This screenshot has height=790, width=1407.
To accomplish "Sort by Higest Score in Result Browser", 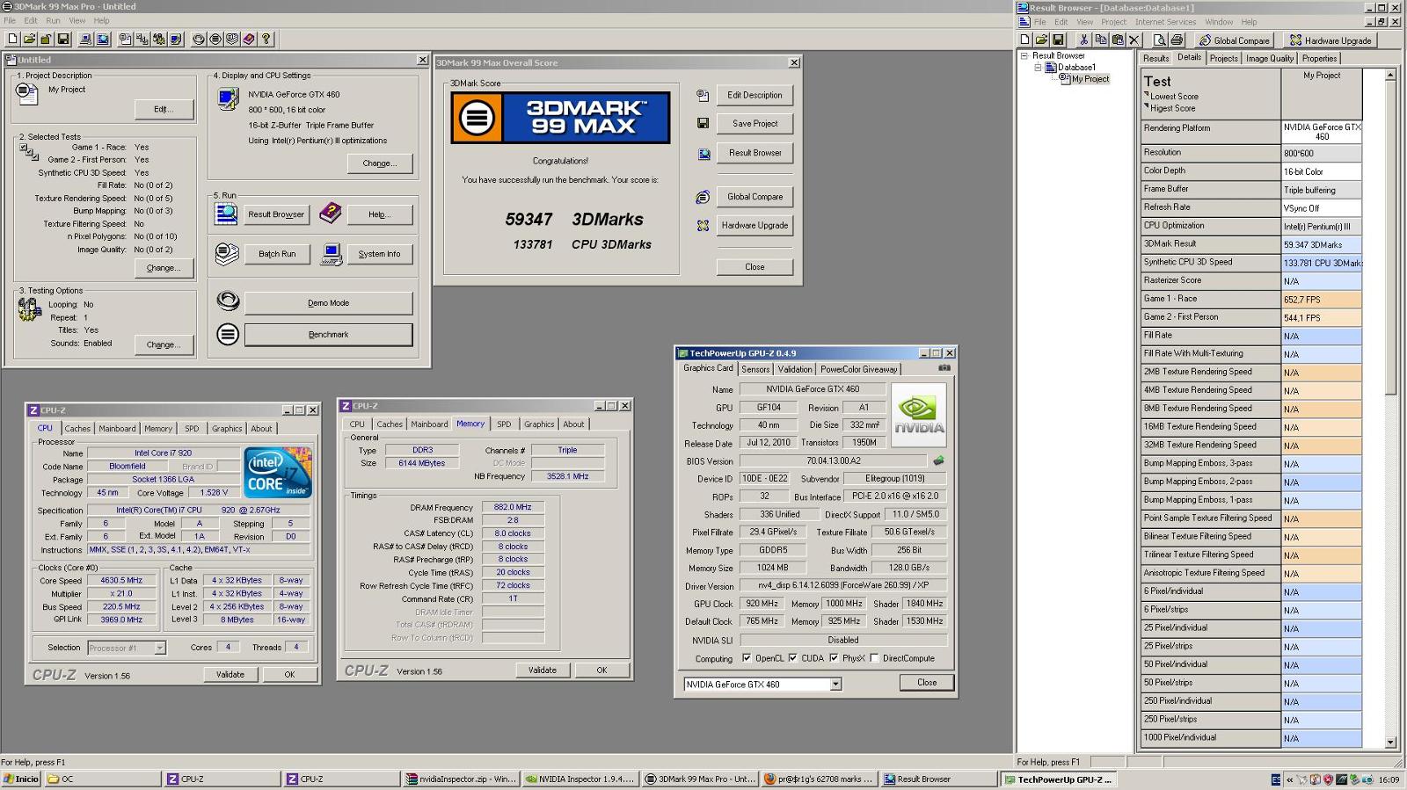I will point(1172,108).
